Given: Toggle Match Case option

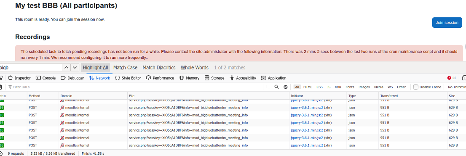Looking at the screenshot, I should click(125, 68).
